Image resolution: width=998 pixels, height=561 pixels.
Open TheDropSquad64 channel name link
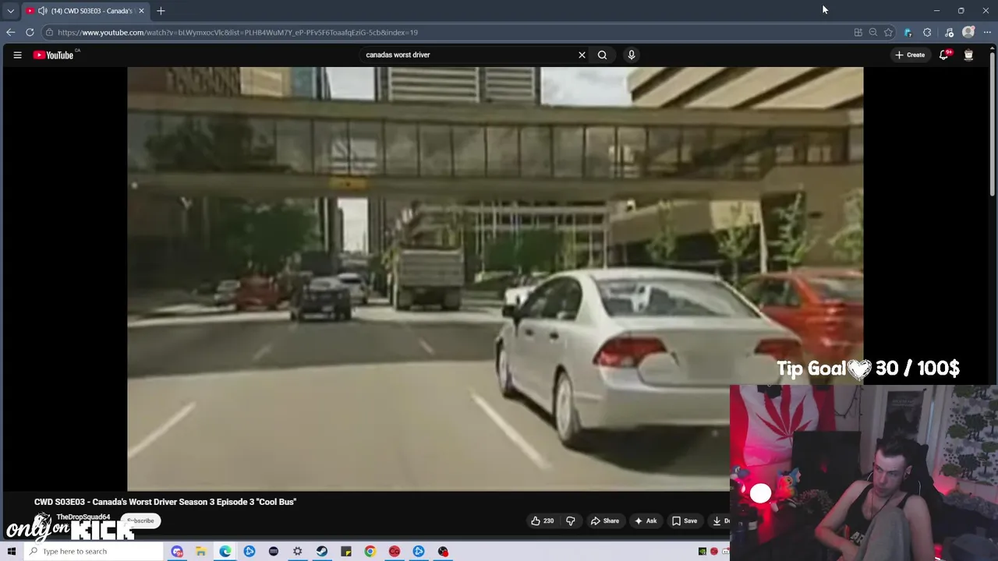(83, 517)
